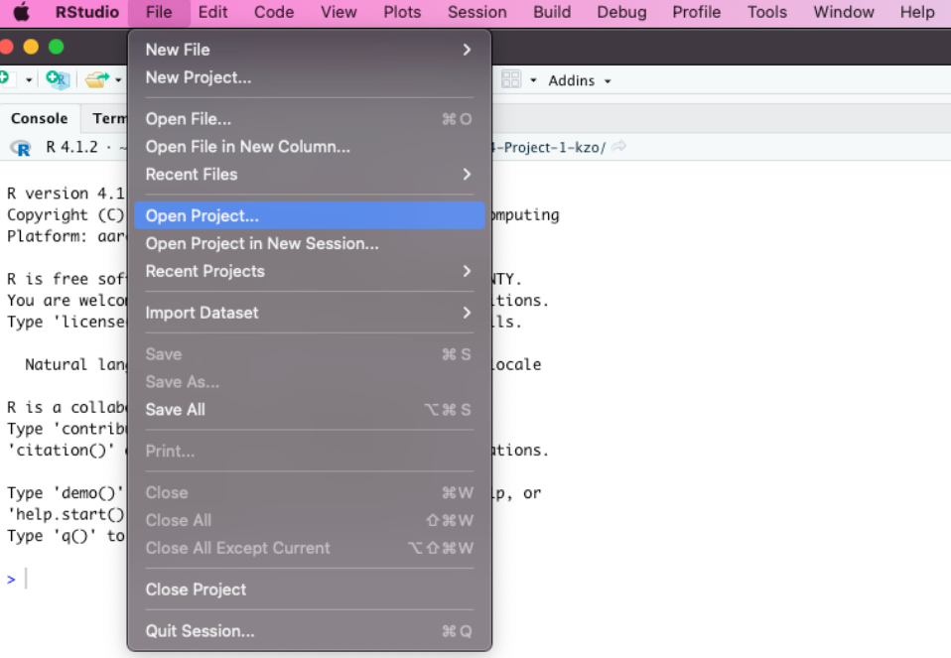Viewport: 951px width, 658px height.
Task: Close the File menu in menu bar
Action: tap(159, 12)
